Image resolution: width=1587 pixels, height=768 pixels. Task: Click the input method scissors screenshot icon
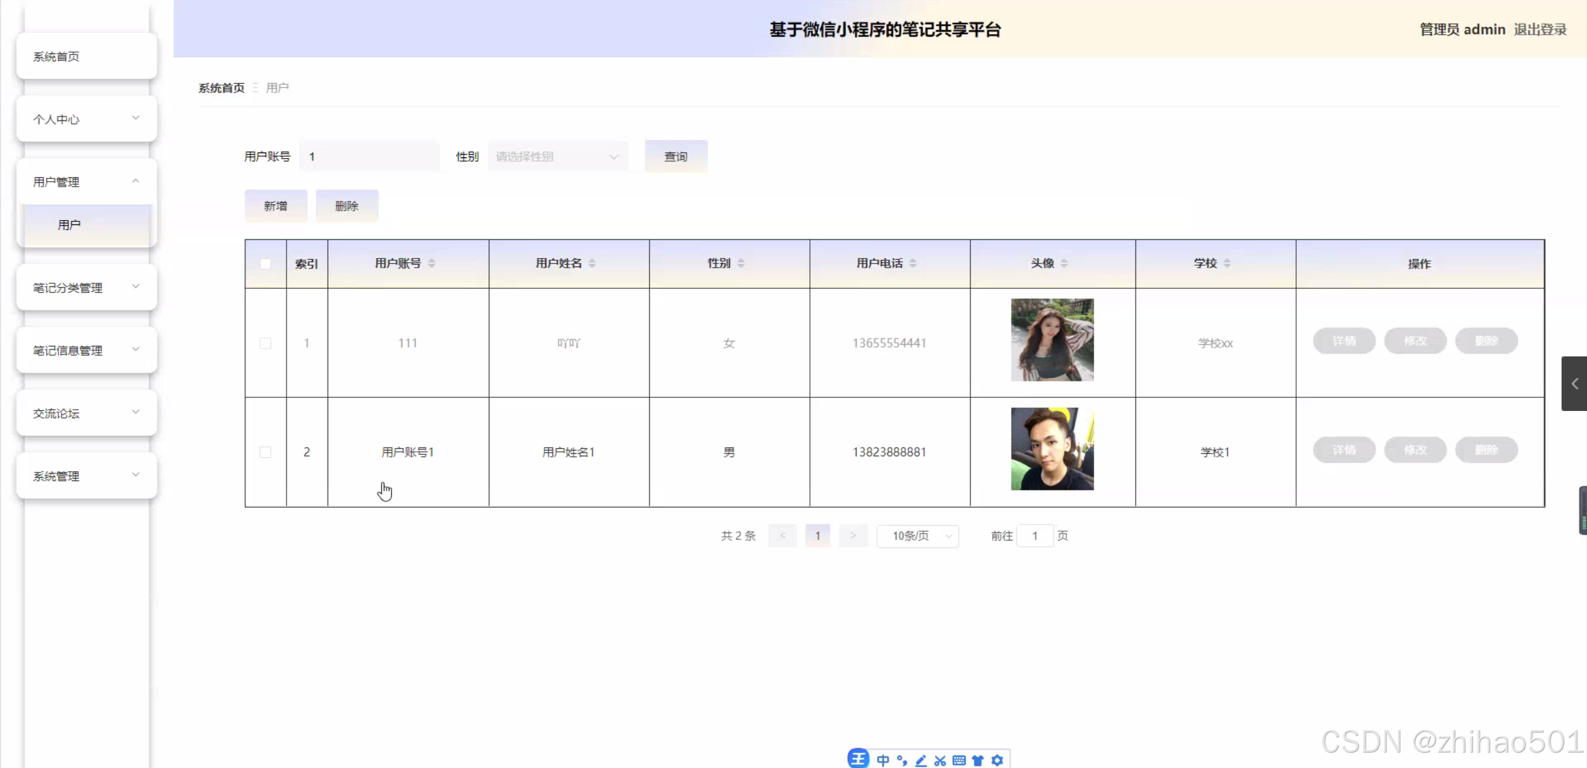pos(940,761)
